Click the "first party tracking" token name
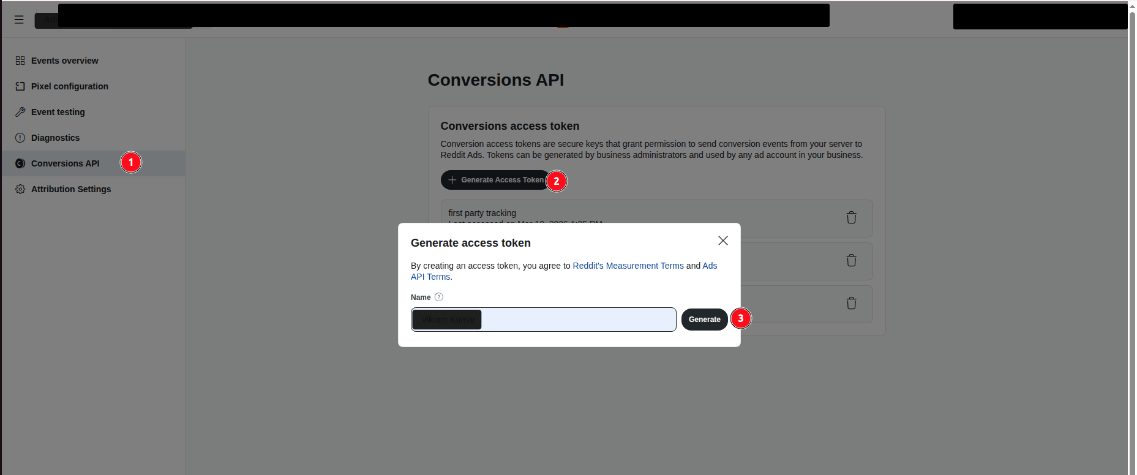Image resolution: width=1137 pixels, height=475 pixels. pyautogui.click(x=482, y=213)
